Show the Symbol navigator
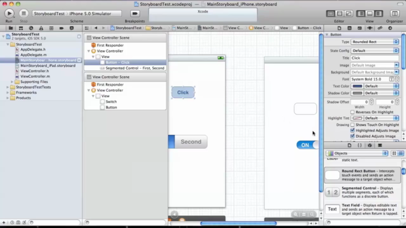 [21, 28]
